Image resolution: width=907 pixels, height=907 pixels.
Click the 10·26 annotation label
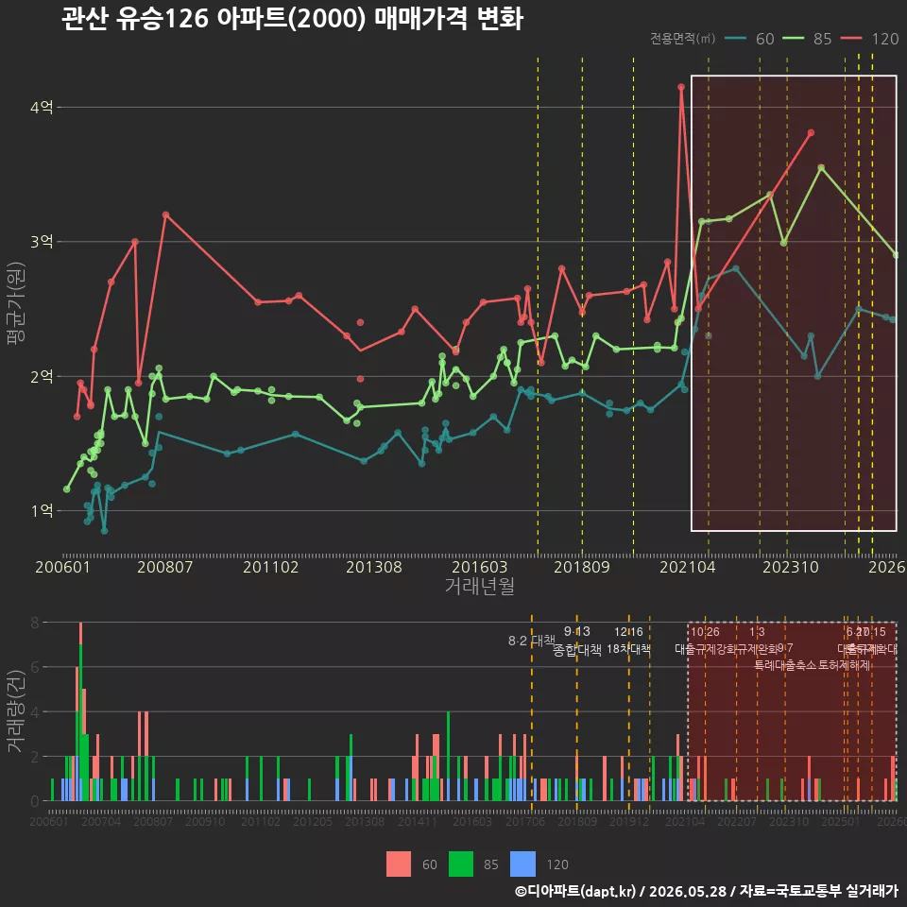coord(705,632)
